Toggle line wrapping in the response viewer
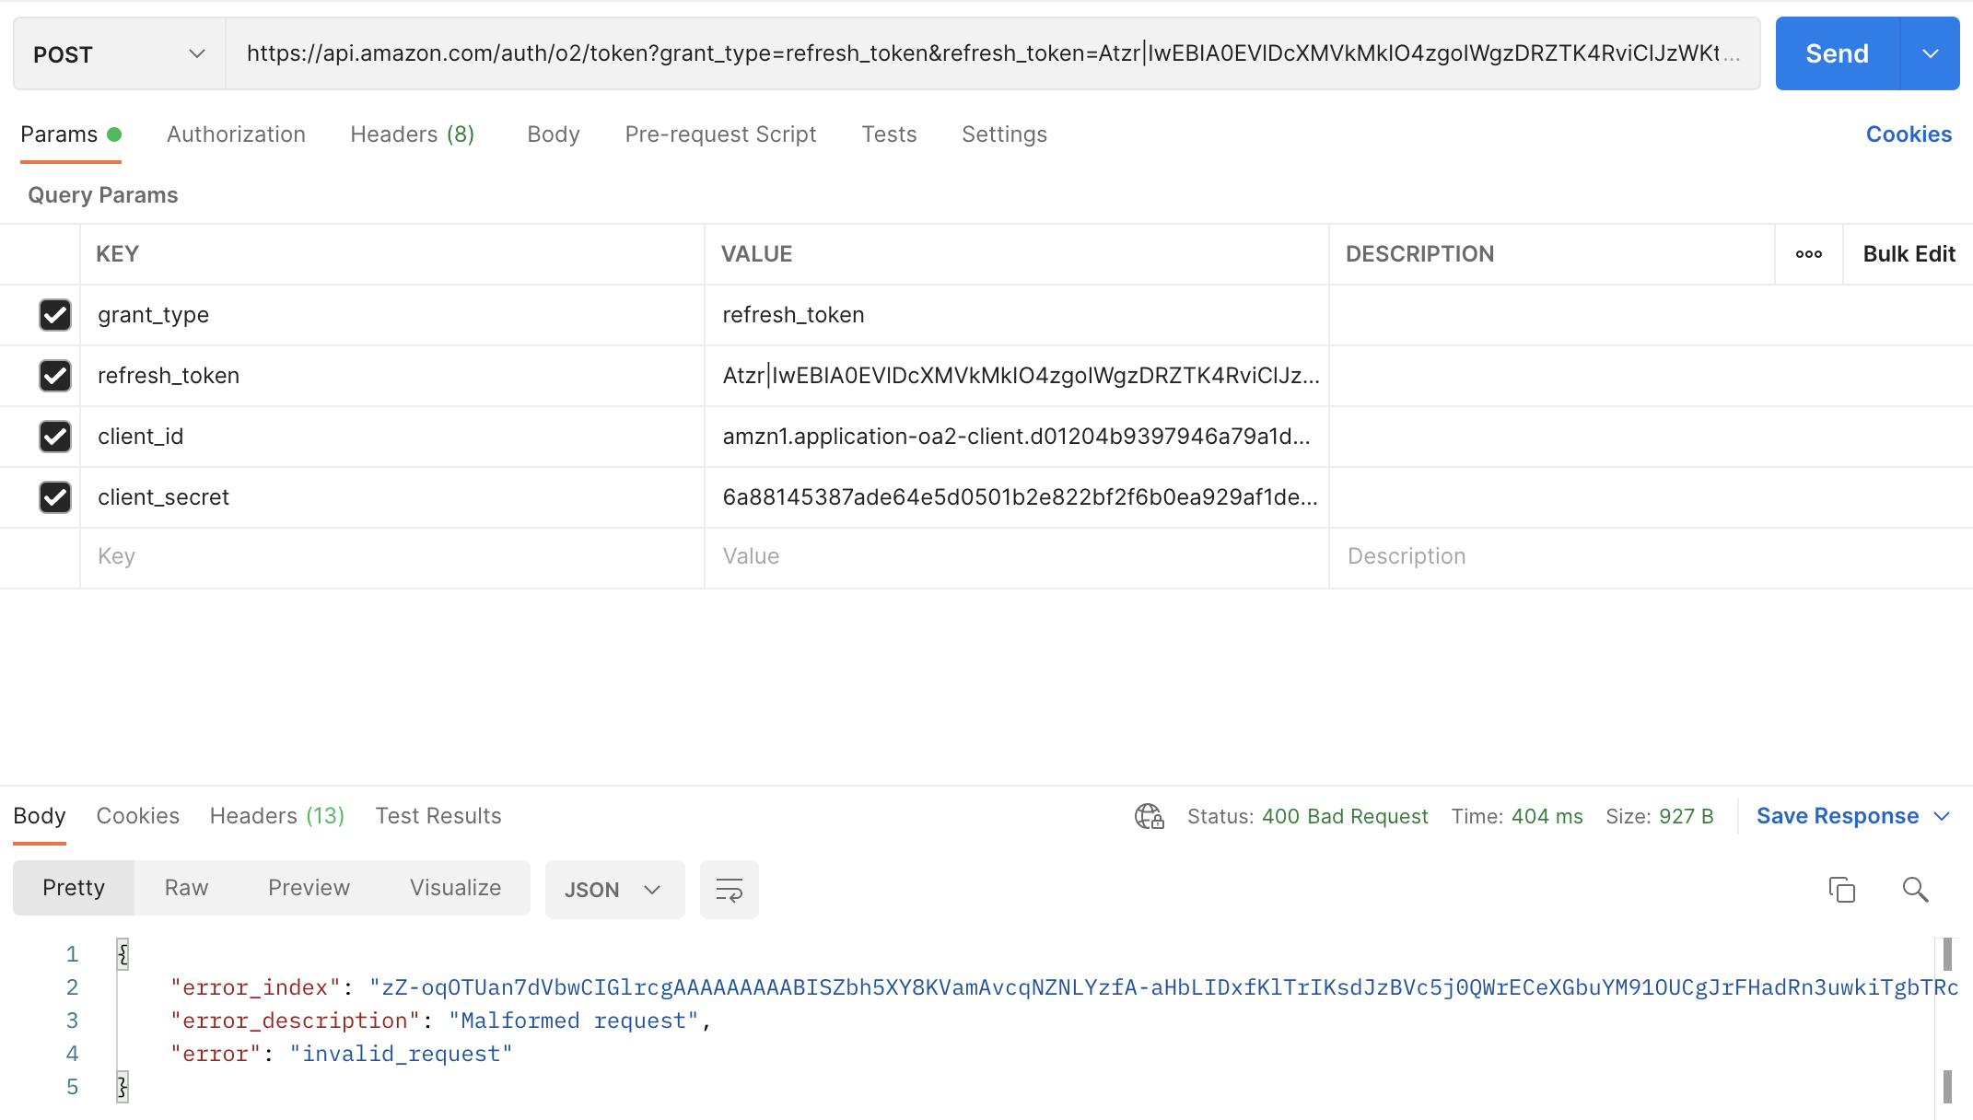This screenshot has width=1973, height=1120. coord(729,889)
